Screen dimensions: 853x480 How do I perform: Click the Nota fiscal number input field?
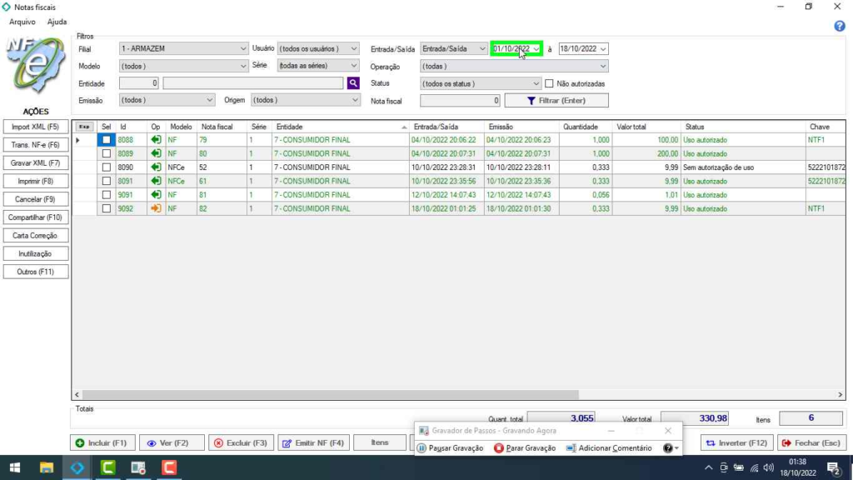460,101
